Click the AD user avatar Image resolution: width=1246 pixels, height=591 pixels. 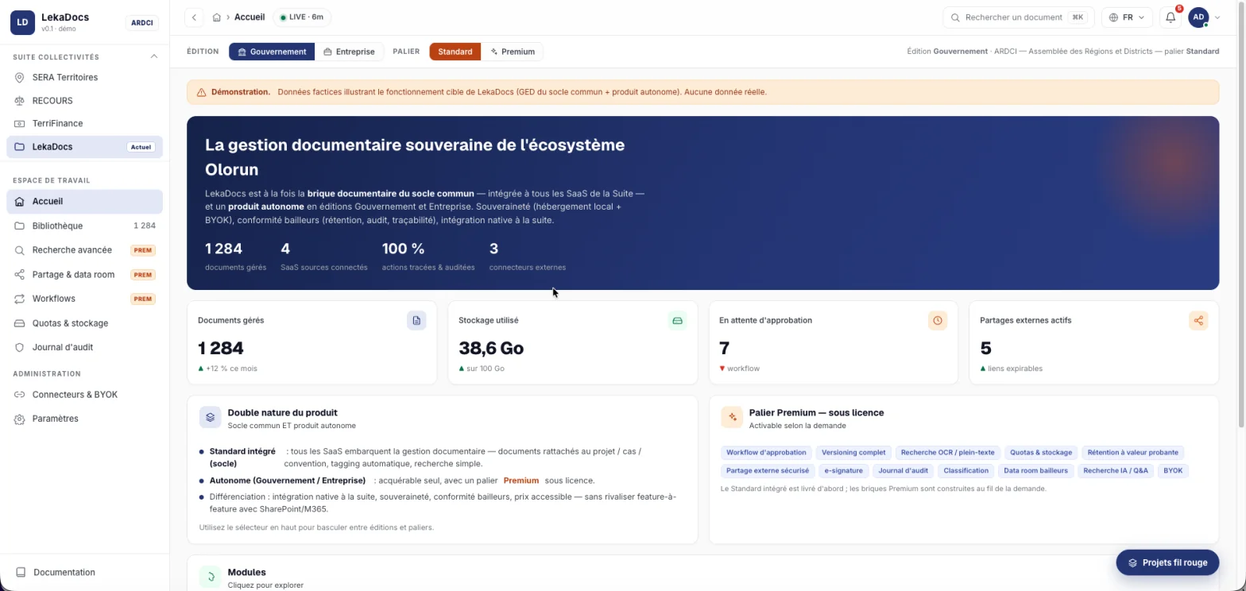[1198, 17]
